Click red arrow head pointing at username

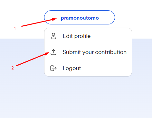[54, 19]
